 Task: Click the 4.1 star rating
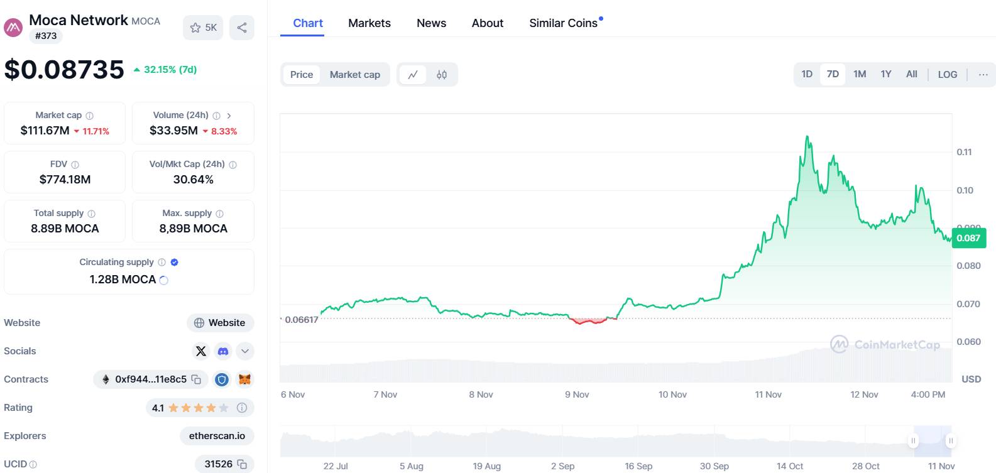click(x=190, y=408)
